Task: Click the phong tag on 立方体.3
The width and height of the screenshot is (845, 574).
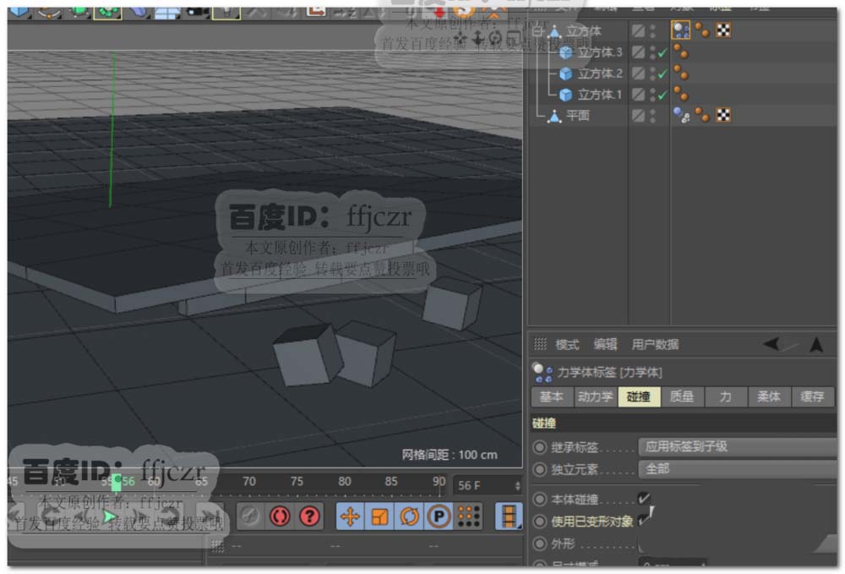Action: click(x=680, y=52)
